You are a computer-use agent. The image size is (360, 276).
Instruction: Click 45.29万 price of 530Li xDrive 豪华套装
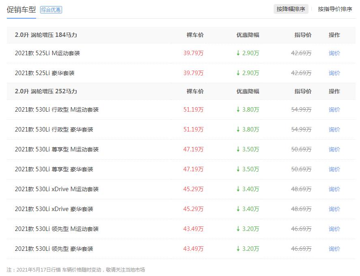click(193, 209)
